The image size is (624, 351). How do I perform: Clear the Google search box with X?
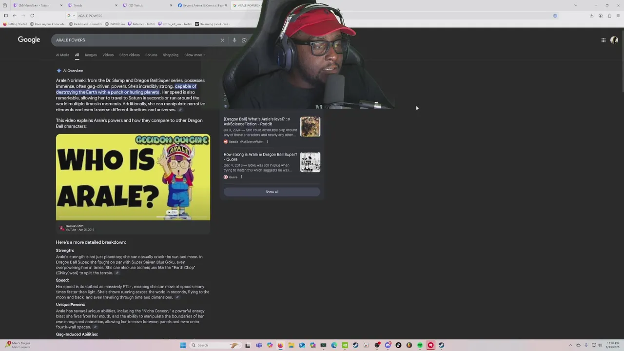tap(222, 40)
